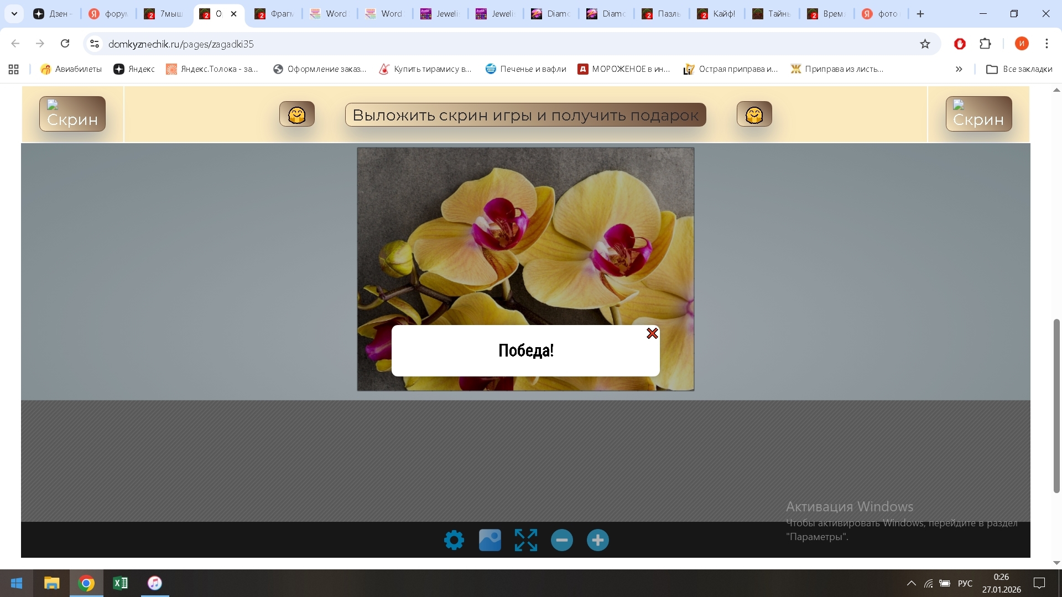The height and width of the screenshot is (597, 1062).
Task: Toggle fullscreen mode in game toolbar
Action: 525,540
